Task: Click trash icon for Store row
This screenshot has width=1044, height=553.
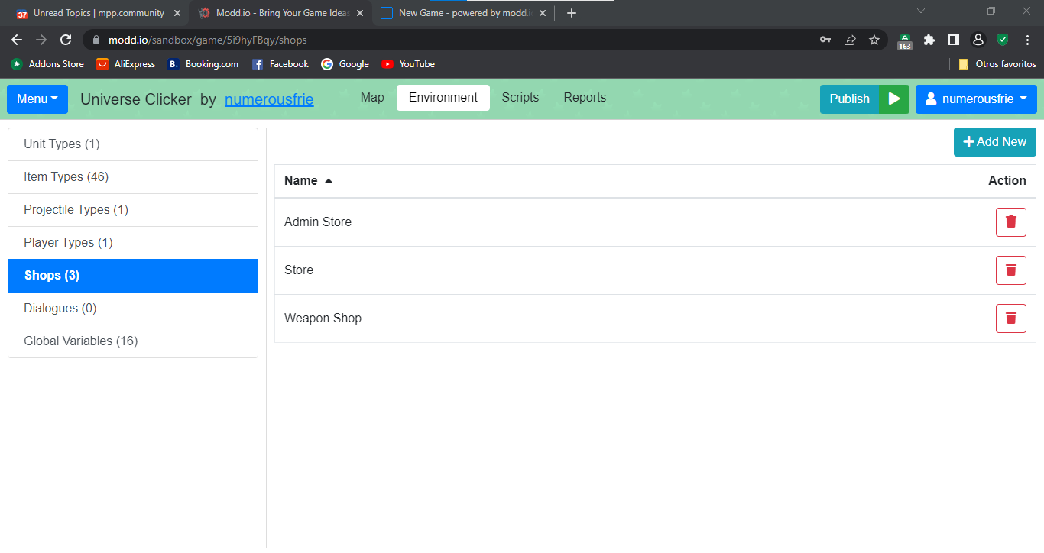Action: coord(1010,270)
